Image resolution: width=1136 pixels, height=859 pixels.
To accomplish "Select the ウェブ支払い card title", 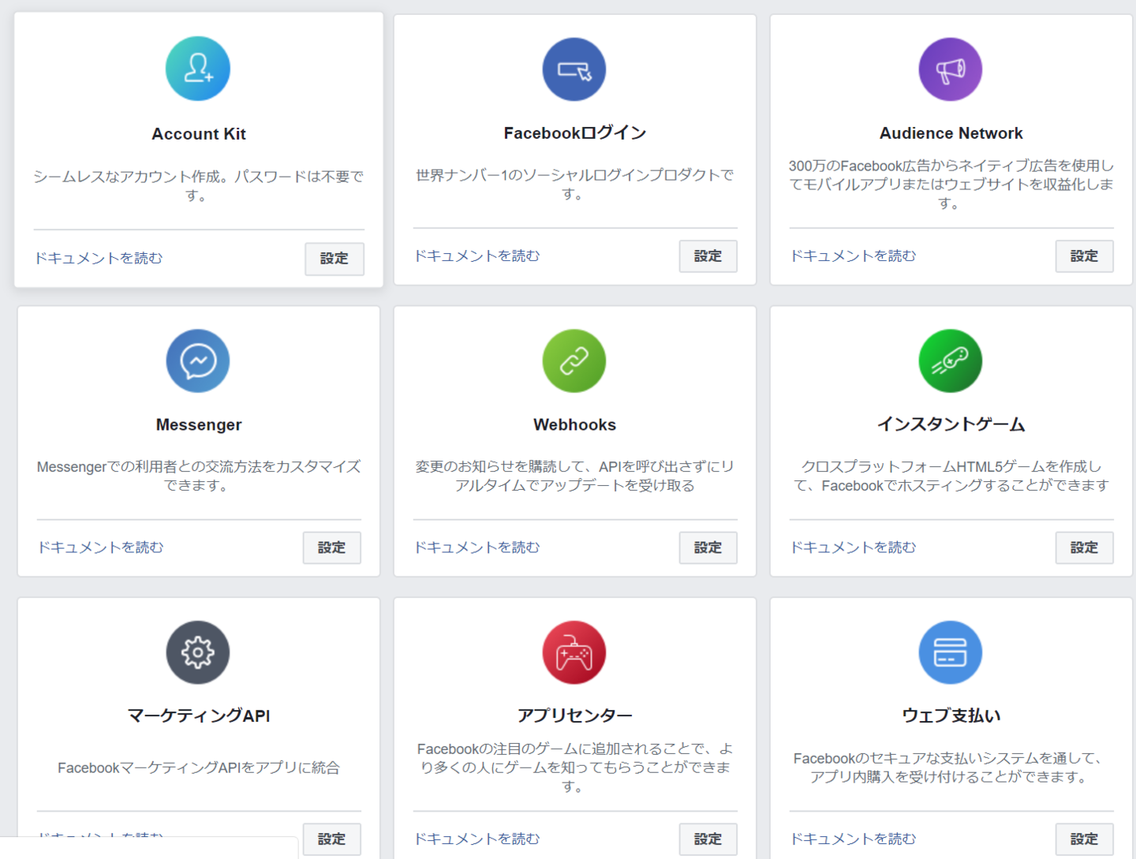I will [x=951, y=715].
